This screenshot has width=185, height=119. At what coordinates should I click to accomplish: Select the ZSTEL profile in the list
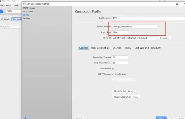[x=26, y=15]
